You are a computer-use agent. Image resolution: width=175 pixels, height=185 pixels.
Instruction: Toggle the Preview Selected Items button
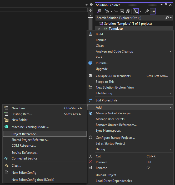click(153, 11)
